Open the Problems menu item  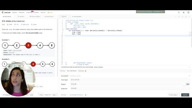coord(22,12)
